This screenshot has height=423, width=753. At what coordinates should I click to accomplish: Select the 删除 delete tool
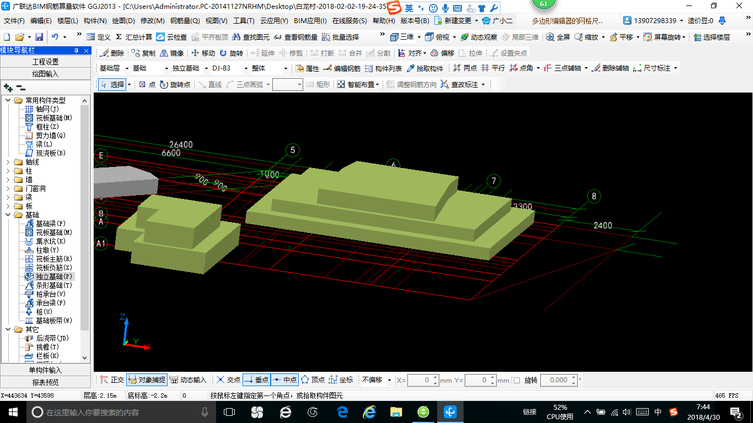112,53
